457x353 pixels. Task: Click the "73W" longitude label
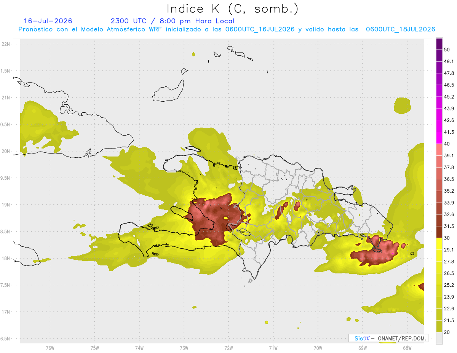point(184,348)
